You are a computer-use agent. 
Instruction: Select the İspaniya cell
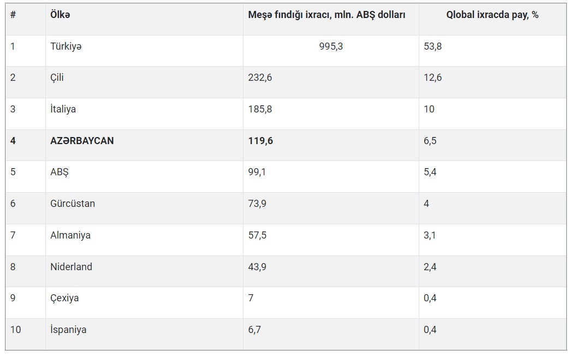point(68,330)
